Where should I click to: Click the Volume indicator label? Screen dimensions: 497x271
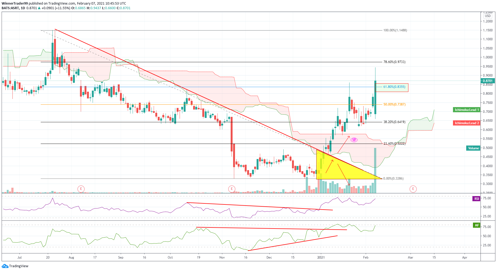473,148
